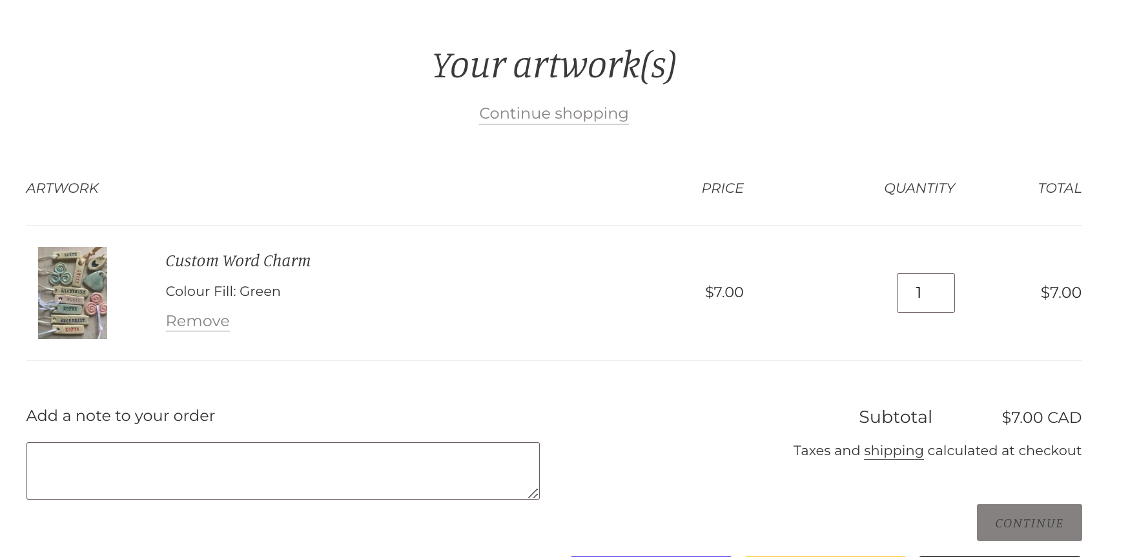Click the $7.00 unit price in Price column
The height and width of the screenshot is (557, 1139).
point(724,293)
